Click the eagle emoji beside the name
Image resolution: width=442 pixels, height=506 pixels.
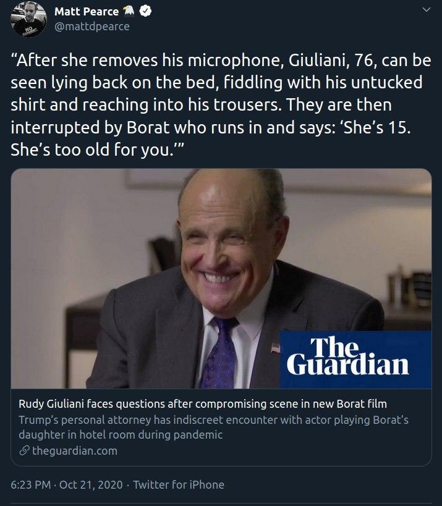[x=129, y=11]
